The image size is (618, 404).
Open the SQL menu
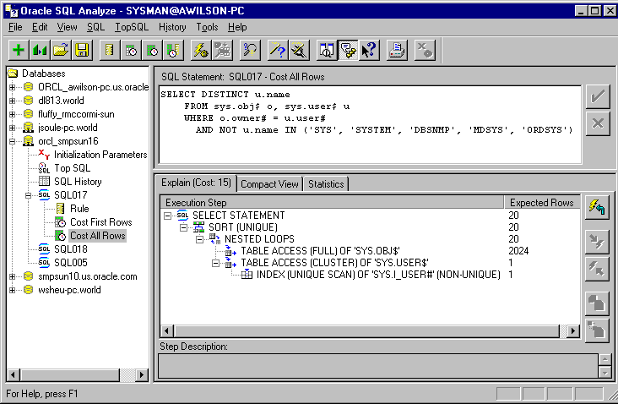95,27
